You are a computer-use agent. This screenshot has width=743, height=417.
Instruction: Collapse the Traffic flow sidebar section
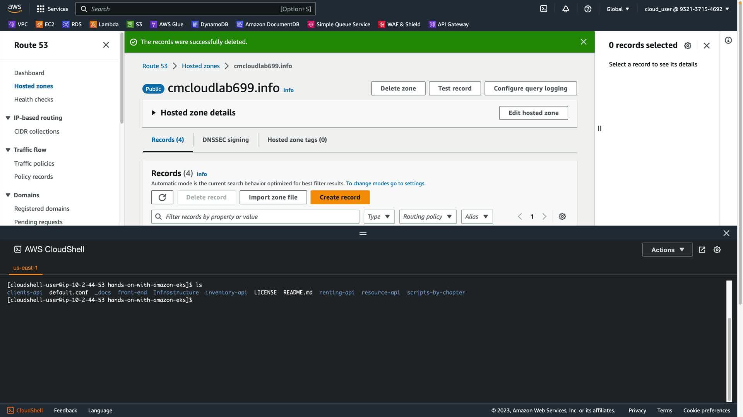[x=8, y=150]
